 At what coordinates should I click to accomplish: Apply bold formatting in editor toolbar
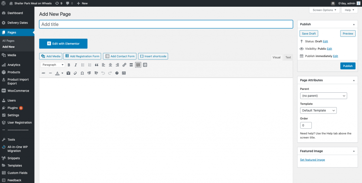[x=69, y=65]
